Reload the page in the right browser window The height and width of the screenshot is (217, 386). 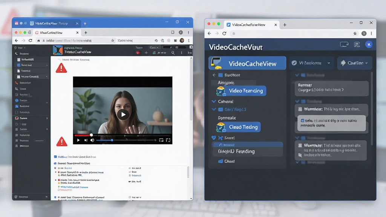click(x=224, y=34)
